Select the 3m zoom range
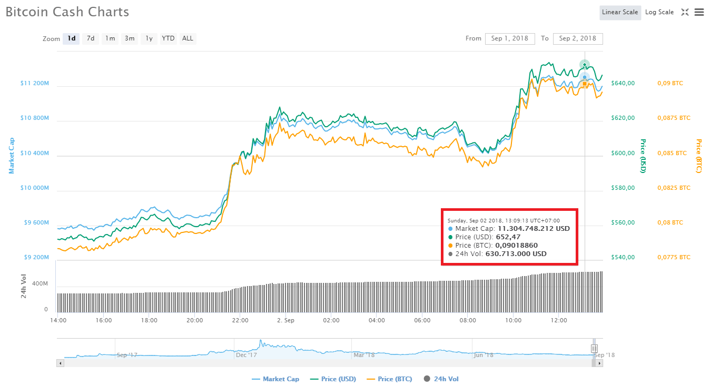Viewport: 710px width, 387px height. point(130,38)
